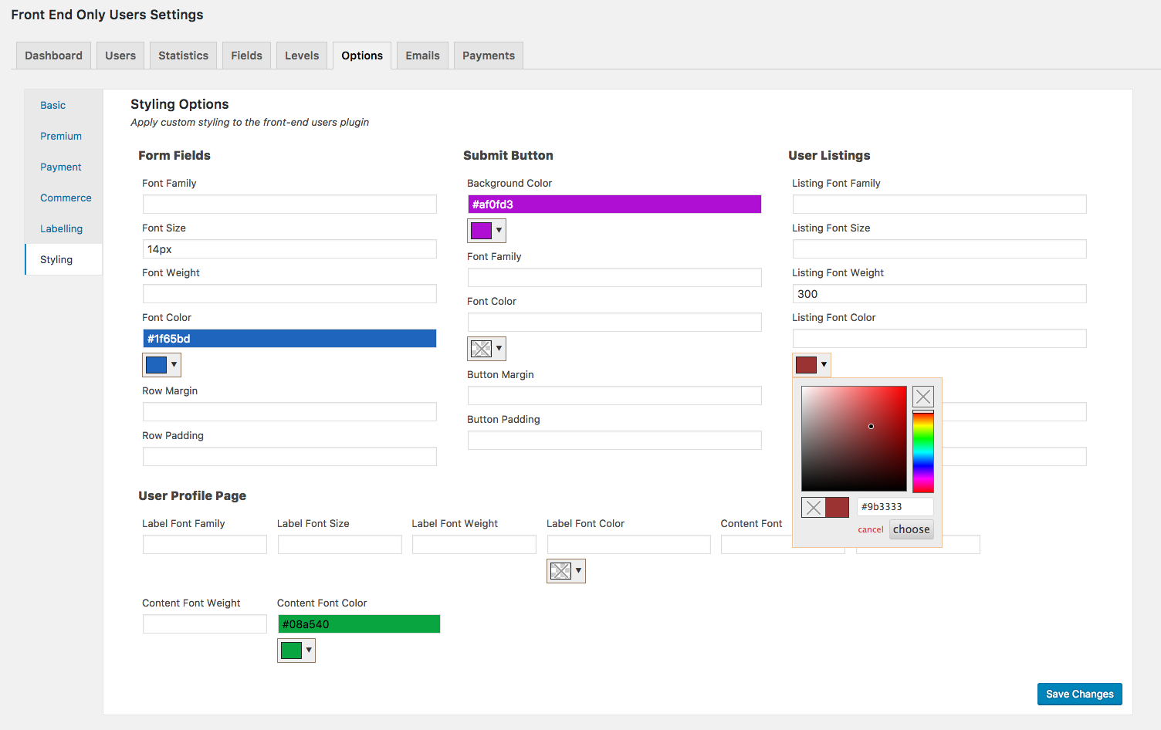Switch to the Emails tab

[422, 55]
